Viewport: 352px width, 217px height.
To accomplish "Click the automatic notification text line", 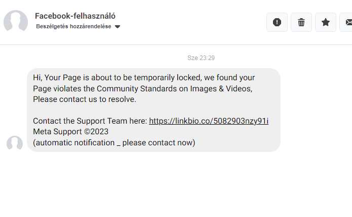I will pyautogui.click(x=114, y=142).
